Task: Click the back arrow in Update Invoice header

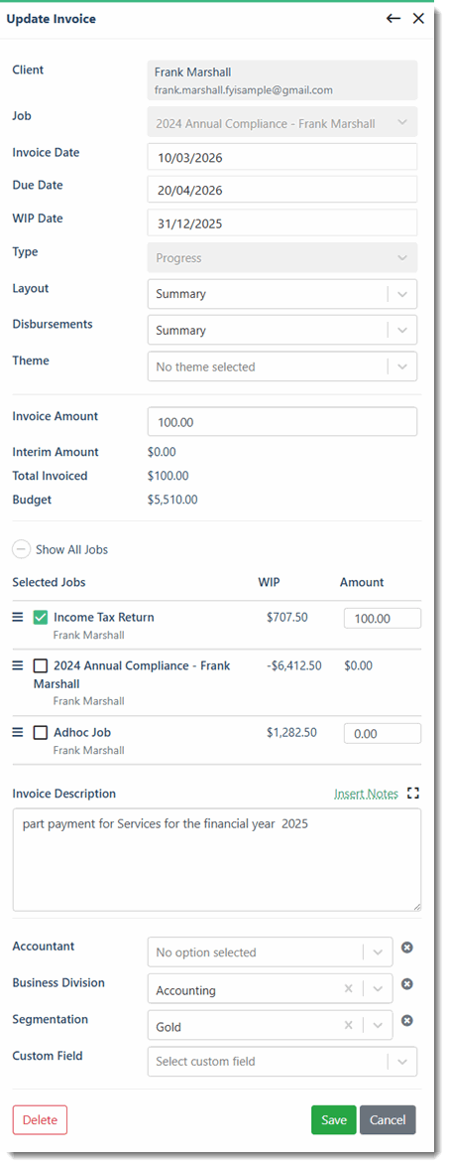Action: coord(393,19)
